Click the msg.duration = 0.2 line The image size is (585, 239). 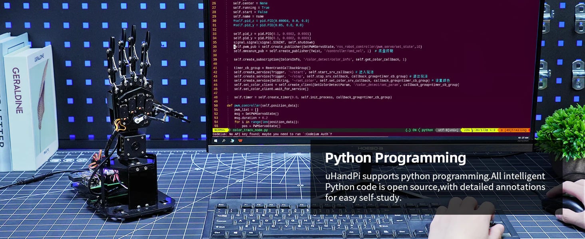click(251, 118)
